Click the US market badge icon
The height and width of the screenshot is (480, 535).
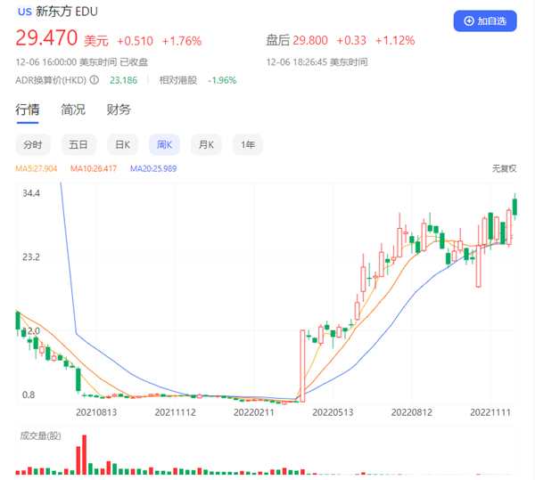[x=25, y=12]
